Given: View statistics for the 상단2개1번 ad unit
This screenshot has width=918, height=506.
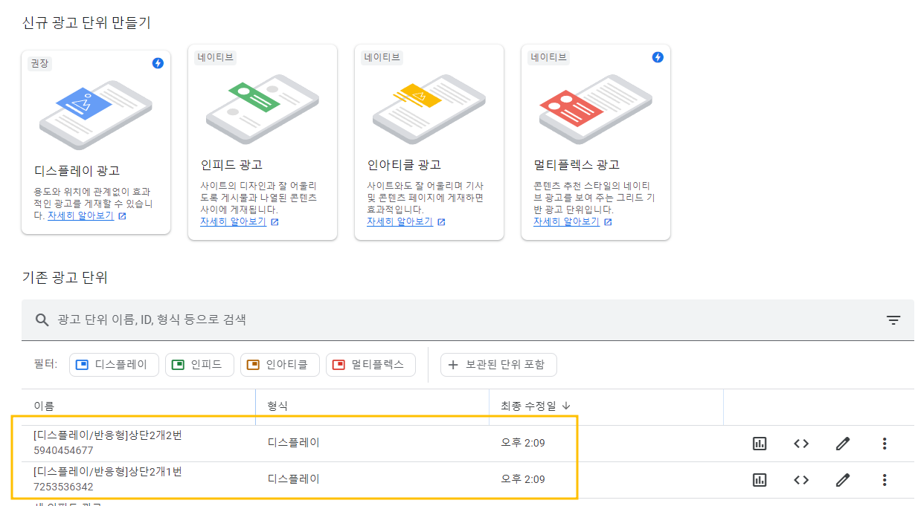Looking at the screenshot, I should tap(759, 479).
